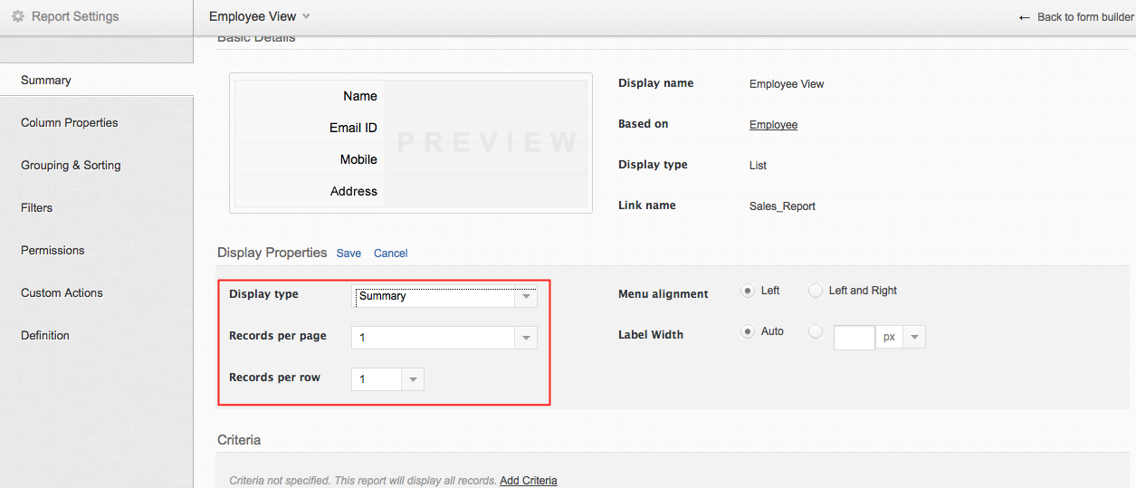Open the Custom Actions section

click(x=62, y=293)
